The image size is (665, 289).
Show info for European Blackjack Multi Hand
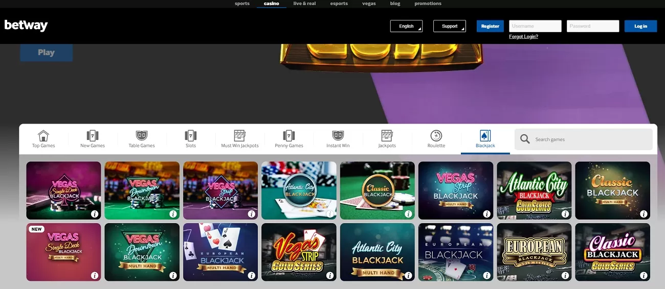click(x=251, y=275)
